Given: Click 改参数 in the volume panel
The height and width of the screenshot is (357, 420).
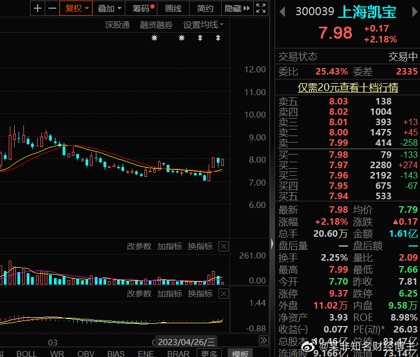Looking at the screenshot, I should [139, 246].
